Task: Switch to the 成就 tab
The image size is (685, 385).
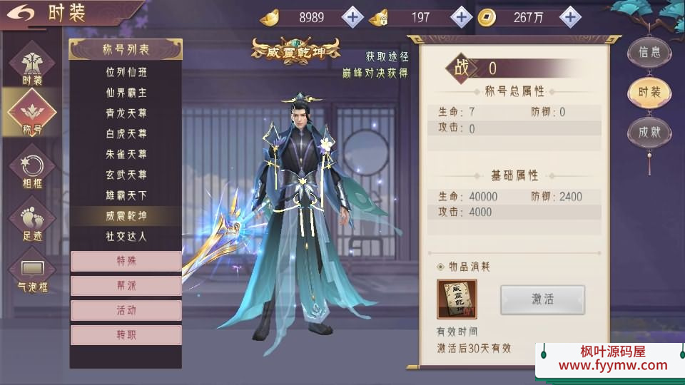Action: (649, 133)
